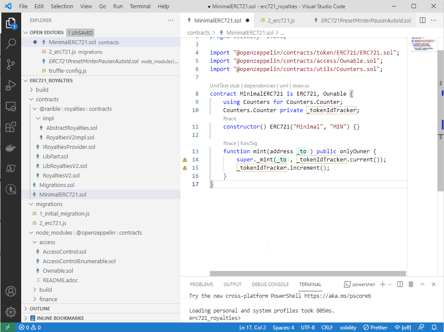The height and width of the screenshot is (332, 444).
Task: Click the dependencies code lens link
Action: [260, 86]
